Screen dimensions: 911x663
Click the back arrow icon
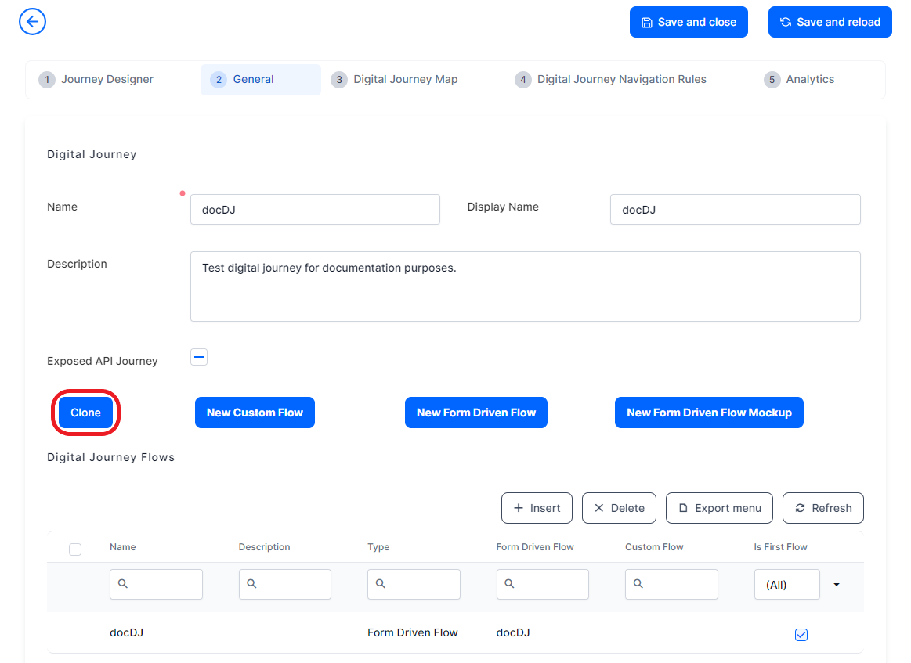point(32,22)
